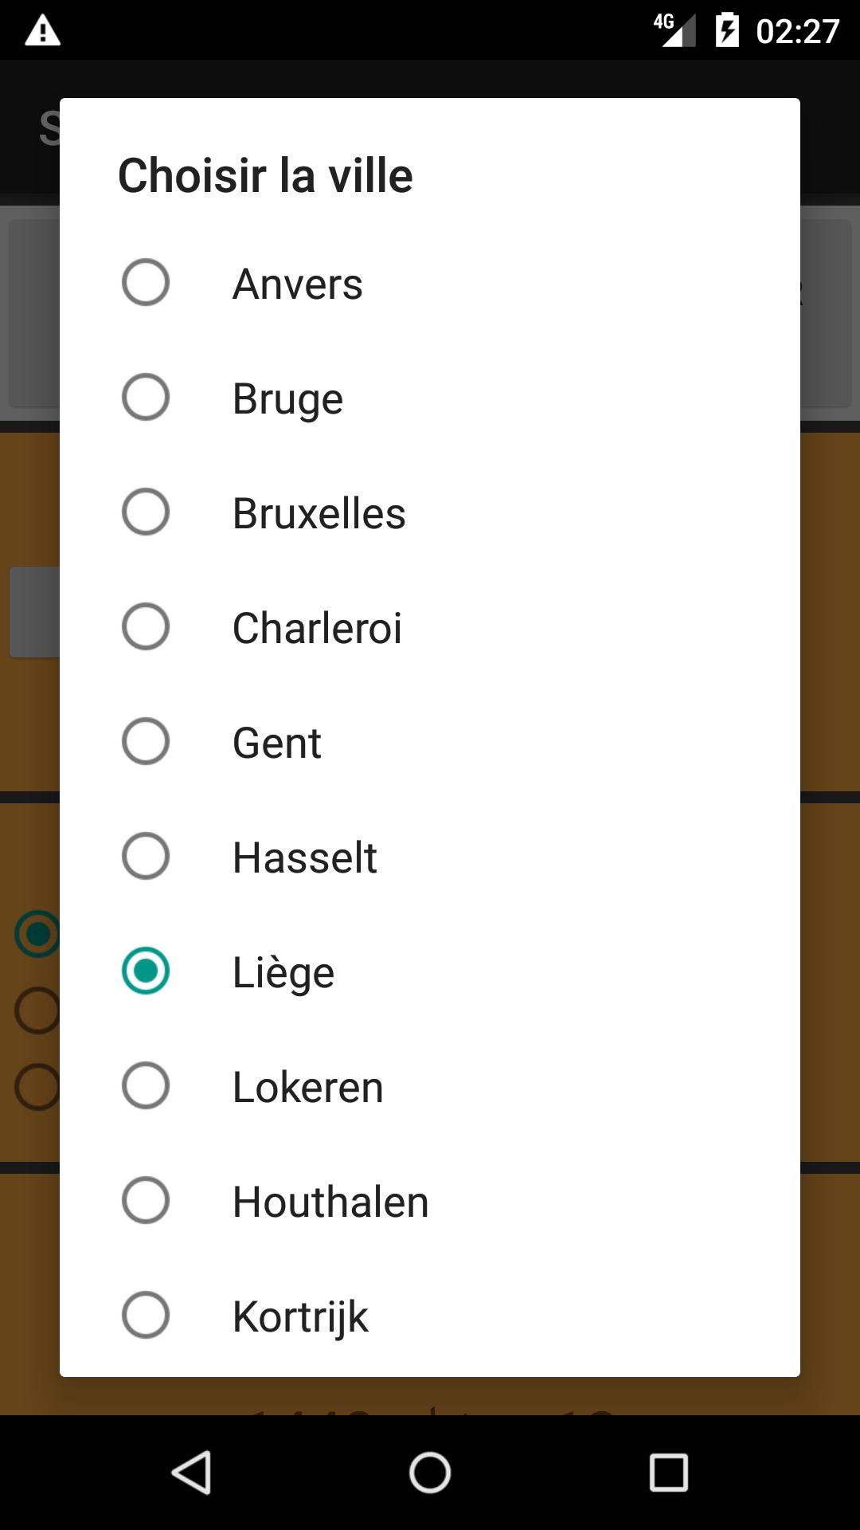The width and height of the screenshot is (860, 1530).
Task: Tap the 4G signal status icon
Action: point(674,30)
